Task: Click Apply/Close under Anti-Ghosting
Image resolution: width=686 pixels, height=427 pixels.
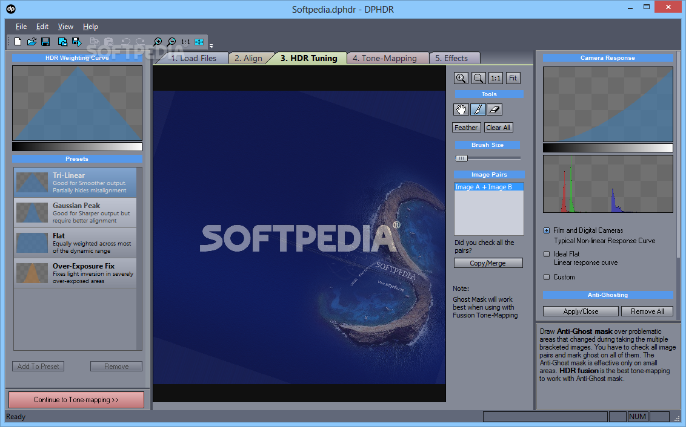Action: [581, 311]
